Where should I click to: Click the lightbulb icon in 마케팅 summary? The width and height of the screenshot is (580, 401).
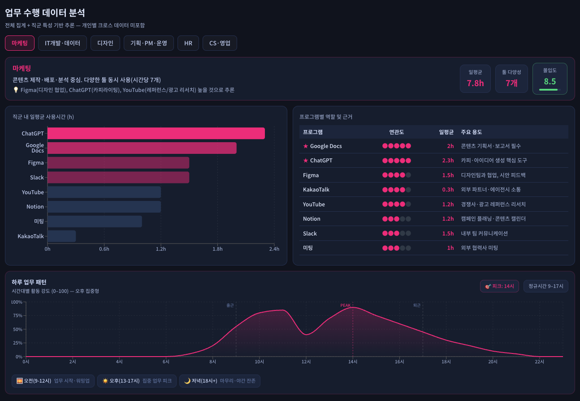point(16,90)
